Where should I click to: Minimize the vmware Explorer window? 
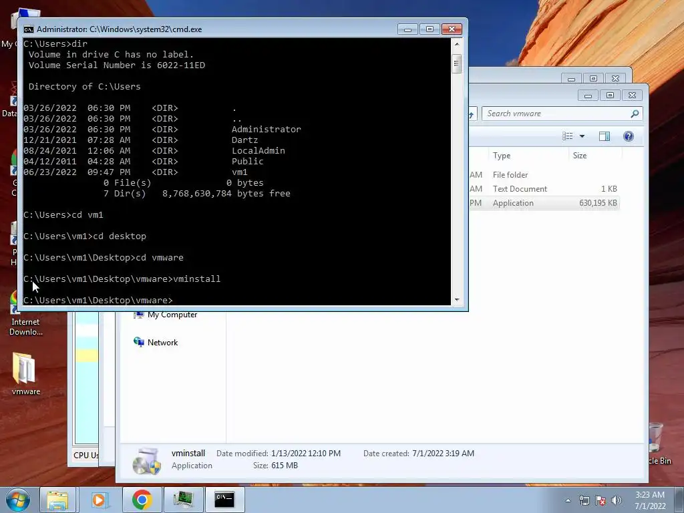tap(588, 95)
